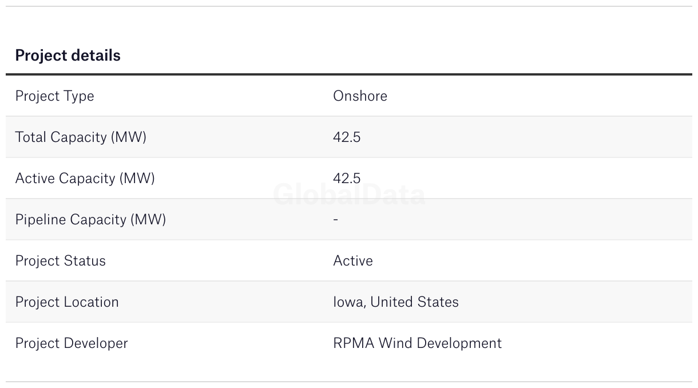
Task: Select the Project Status label
Action: pyautogui.click(x=61, y=261)
